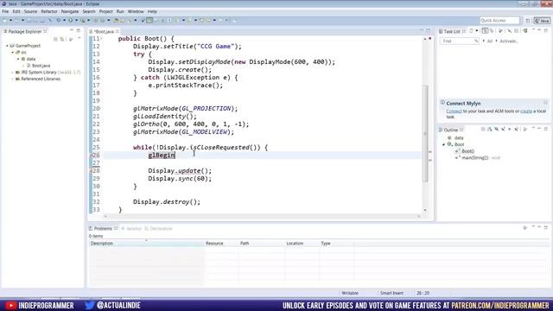Open the Search menu
Screen dimensions: 553x311
89,11
